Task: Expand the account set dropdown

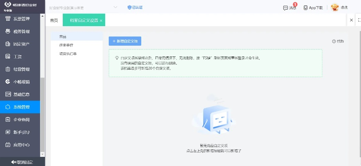Action: [115, 7]
